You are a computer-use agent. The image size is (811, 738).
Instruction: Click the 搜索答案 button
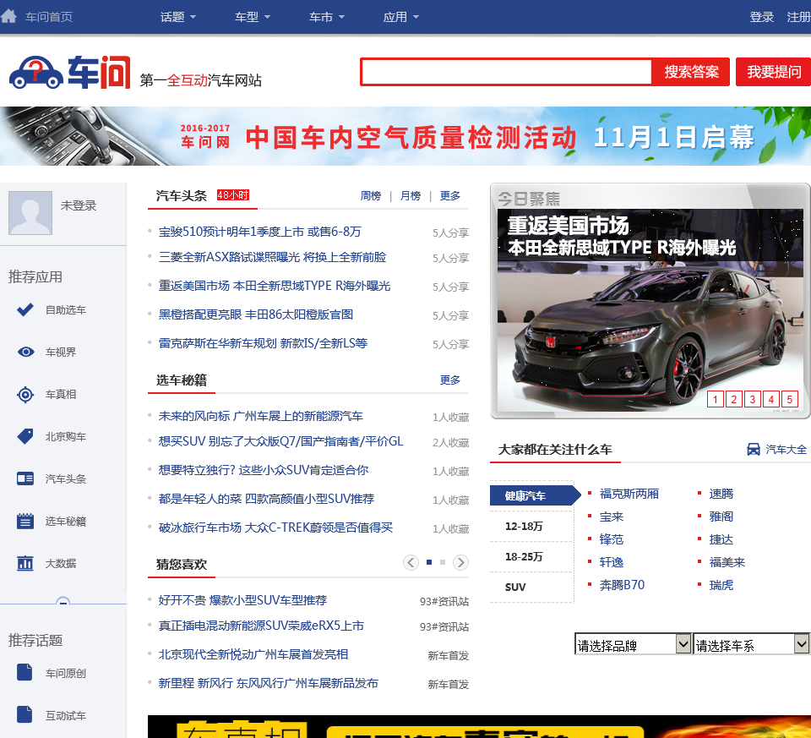coord(691,72)
